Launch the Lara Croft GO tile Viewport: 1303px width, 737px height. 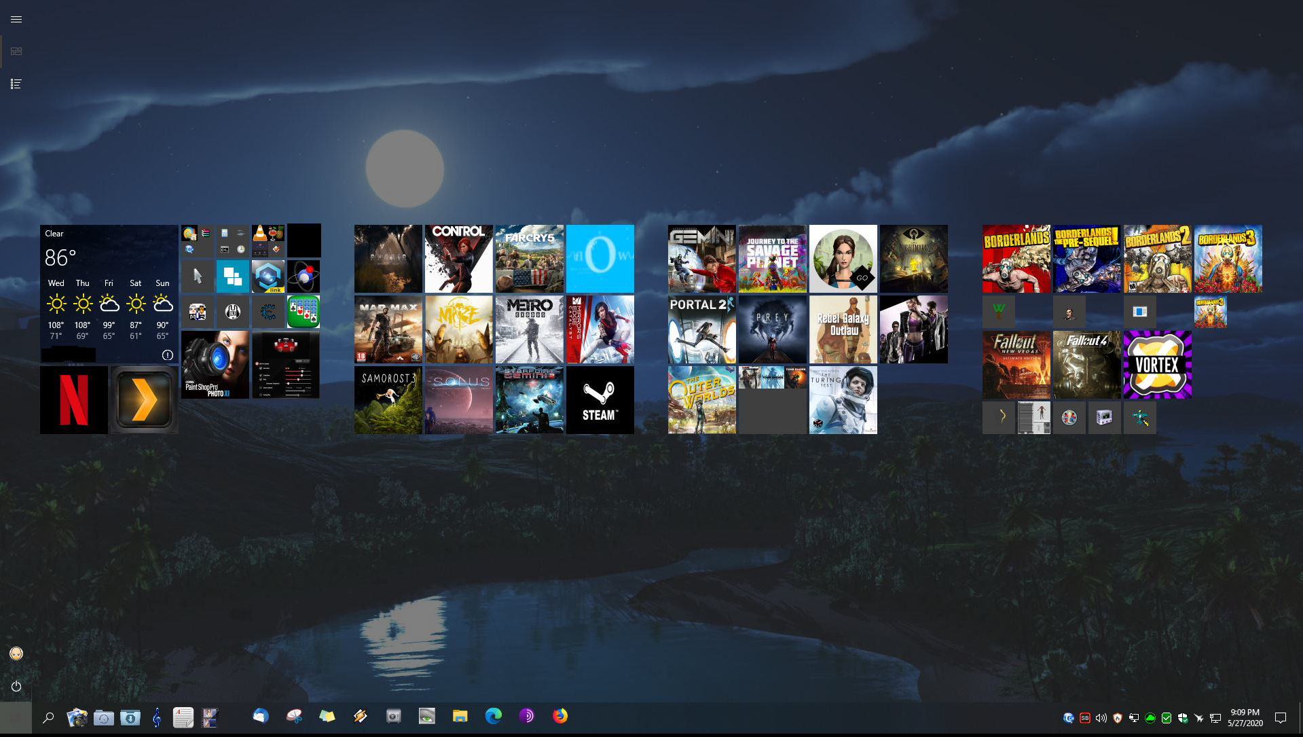click(843, 259)
